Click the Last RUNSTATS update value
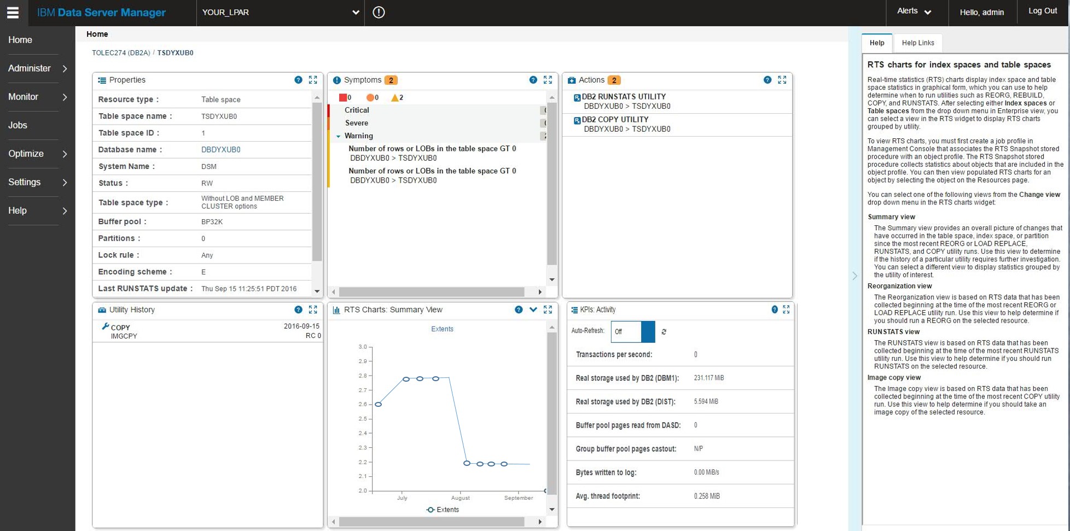Screen dimensions: 1070x531 point(249,289)
